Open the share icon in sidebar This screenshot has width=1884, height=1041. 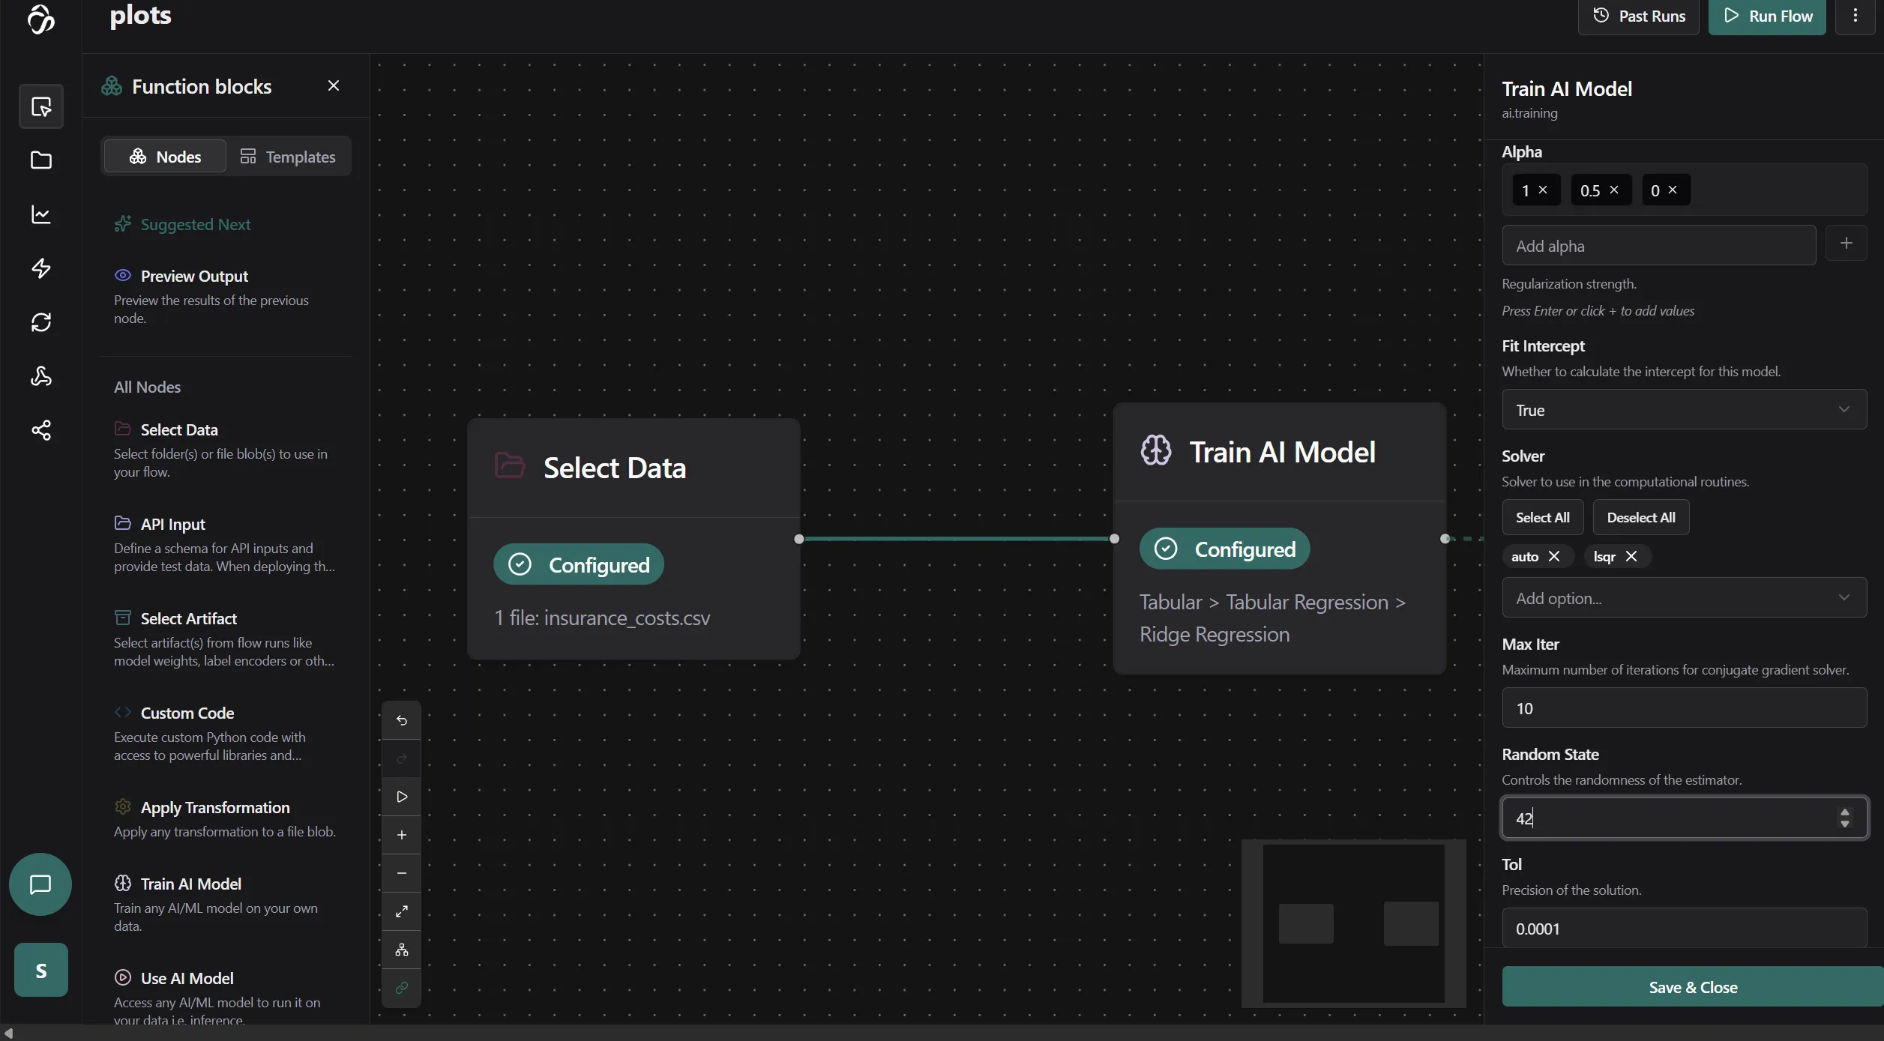pos(41,430)
